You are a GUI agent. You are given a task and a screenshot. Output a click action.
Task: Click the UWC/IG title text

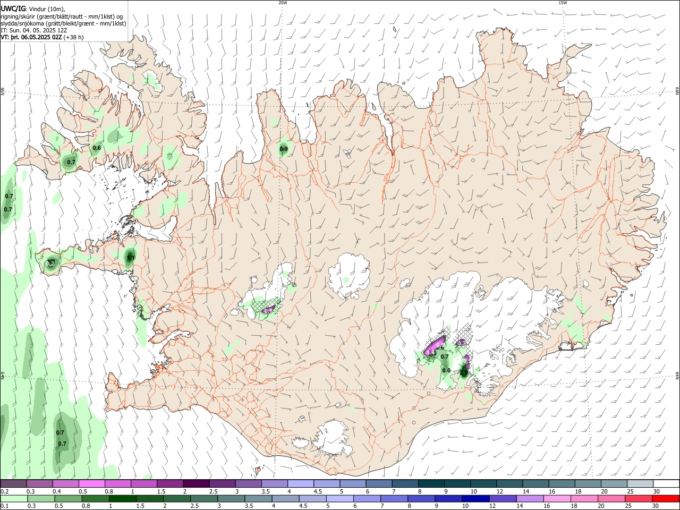click(13, 9)
